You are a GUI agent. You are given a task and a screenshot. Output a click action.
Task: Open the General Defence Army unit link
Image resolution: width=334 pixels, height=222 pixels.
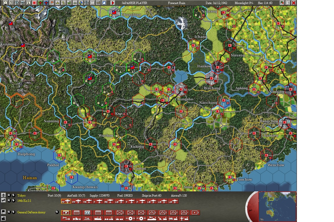31,212
